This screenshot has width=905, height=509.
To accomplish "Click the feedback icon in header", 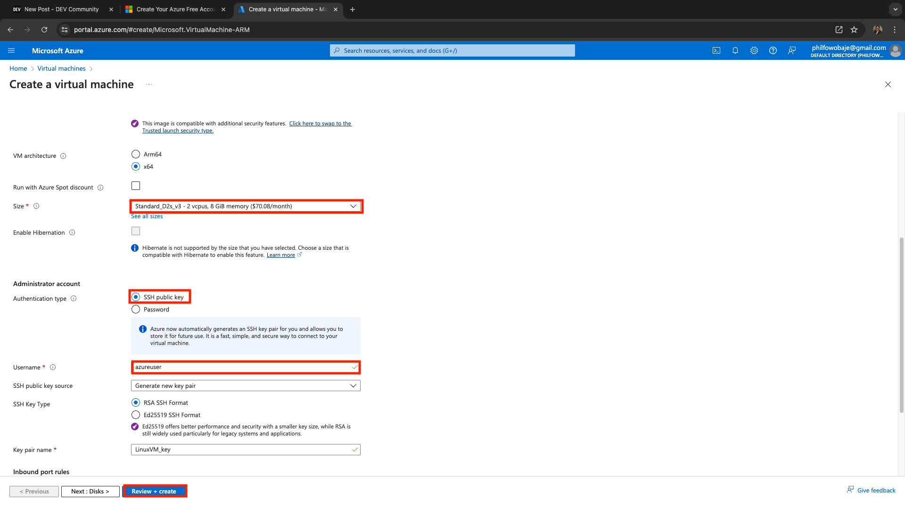I will tap(792, 50).
